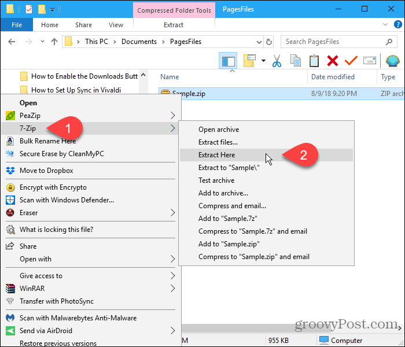Image resolution: width=405 pixels, height=347 pixels.
Task: Choose Add to archive... entry
Action: [266, 193]
